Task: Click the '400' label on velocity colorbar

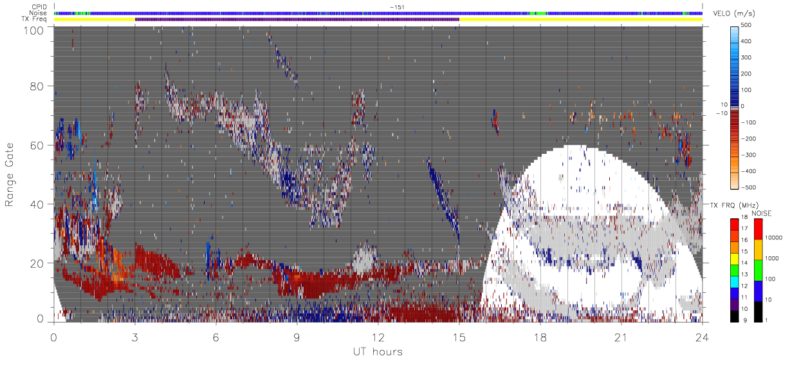Action: [x=746, y=42]
